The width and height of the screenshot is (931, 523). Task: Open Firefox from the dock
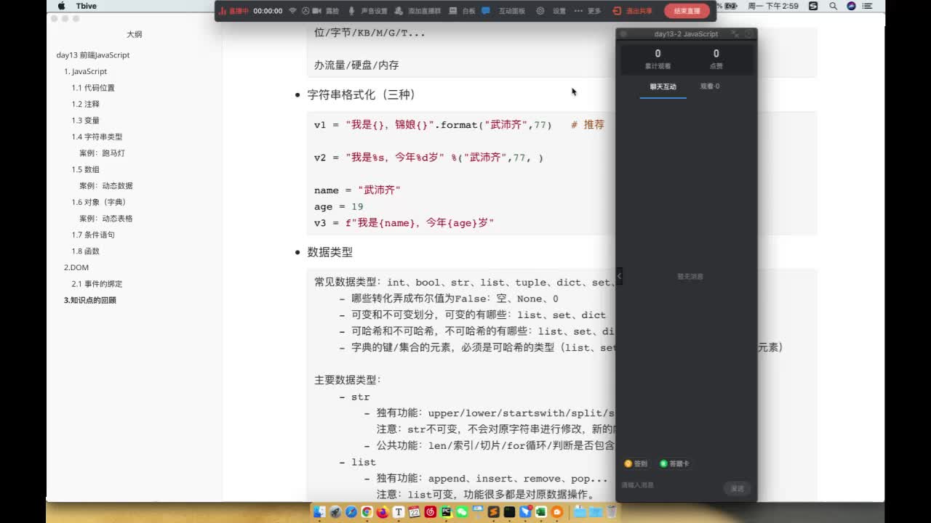(x=383, y=511)
